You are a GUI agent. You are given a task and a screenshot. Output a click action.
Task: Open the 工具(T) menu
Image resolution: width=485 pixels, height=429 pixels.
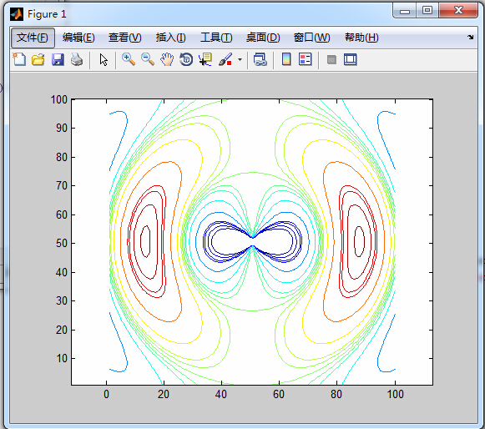tap(216, 38)
